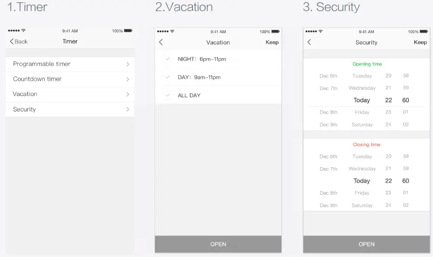Image resolution: width=433 pixels, height=257 pixels.
Task: Tap back chevron on Vacation screen
Action: [161, 42]
